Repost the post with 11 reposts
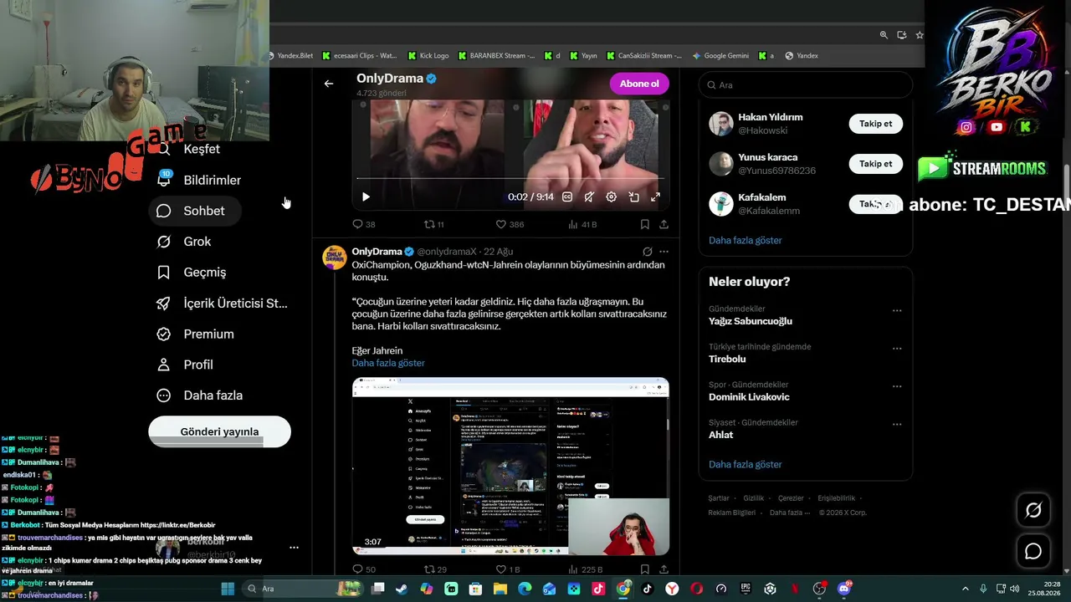Viewport: 1071px width, 602px height. [434, 224]
